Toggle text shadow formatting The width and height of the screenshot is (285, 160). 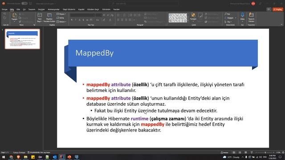83,20
